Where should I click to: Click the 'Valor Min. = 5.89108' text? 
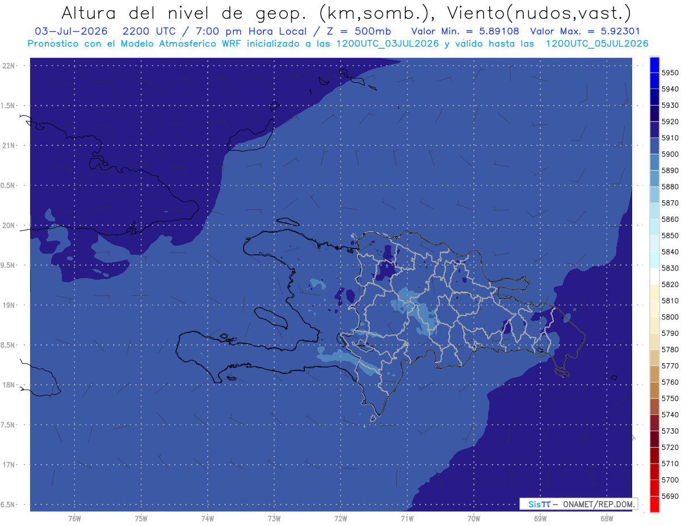[465, 31]
